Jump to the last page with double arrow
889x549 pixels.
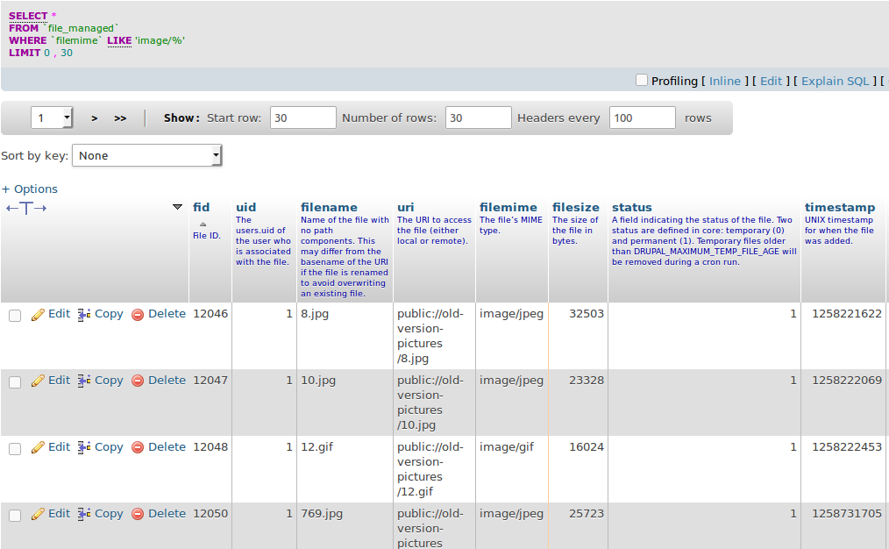(118, 116)
